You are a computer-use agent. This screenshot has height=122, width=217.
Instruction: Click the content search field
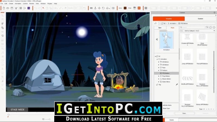click(192, 27)
